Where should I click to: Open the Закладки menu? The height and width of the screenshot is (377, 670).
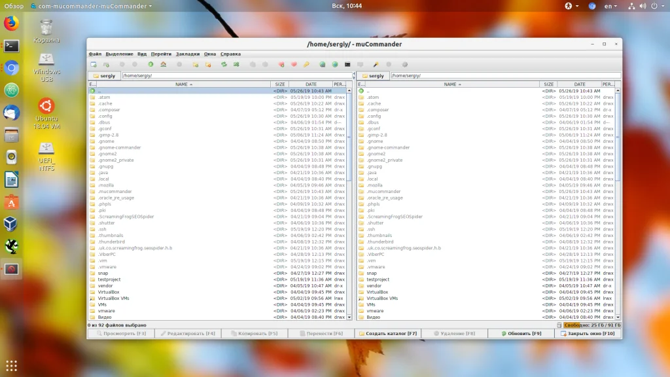click(187, 54)
